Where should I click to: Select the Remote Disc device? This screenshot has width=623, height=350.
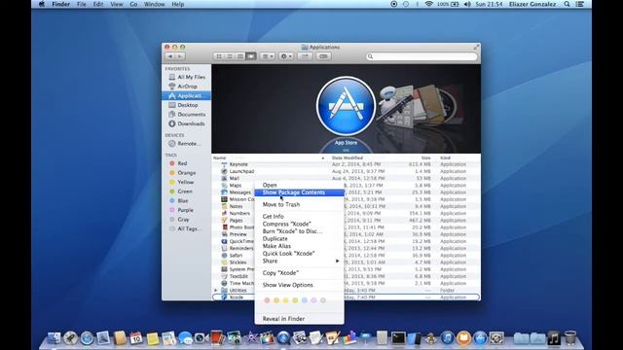[187, 144]
